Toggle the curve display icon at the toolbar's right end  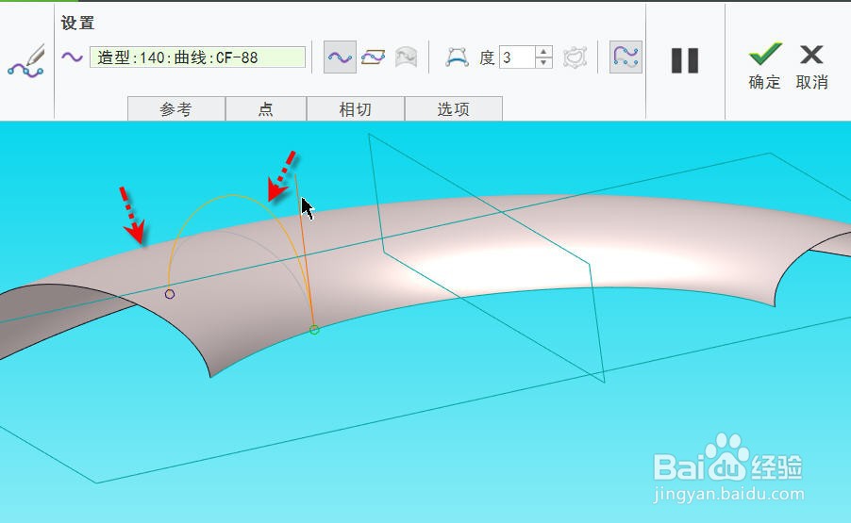pos(626,57)
